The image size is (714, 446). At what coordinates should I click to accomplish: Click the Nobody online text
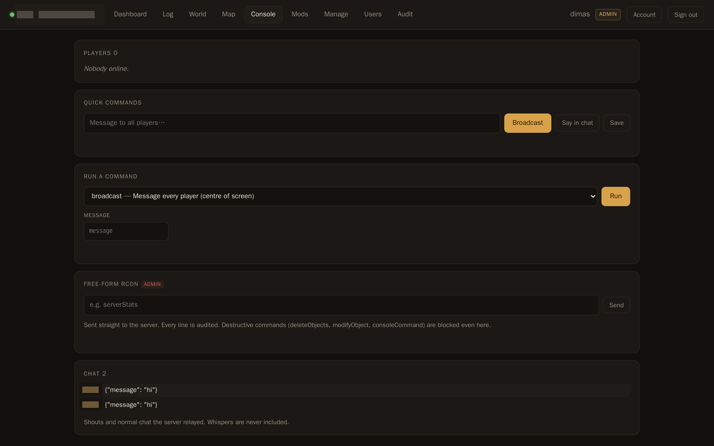[106, 69]
